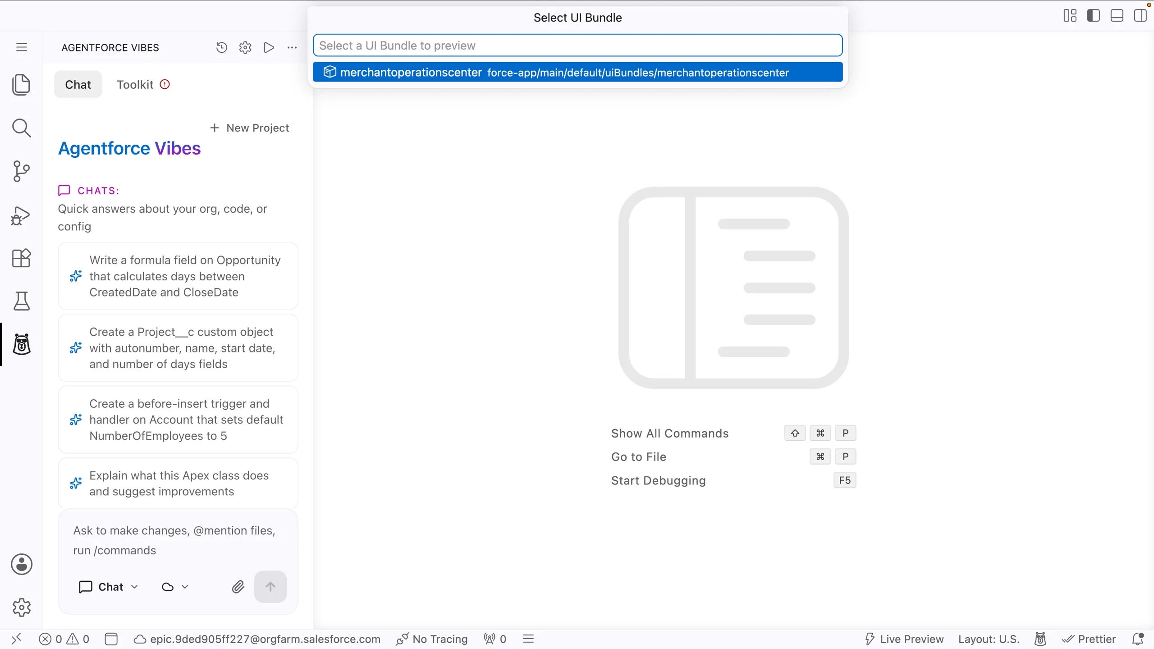Open the Explorer files icon in activity bar
Image resolution: width=1154 pixels, height=649 pixels.
(21, 85)
